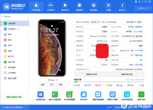
Task: Open the 硬盘详情 disk details link
Action: click(139, 55)
